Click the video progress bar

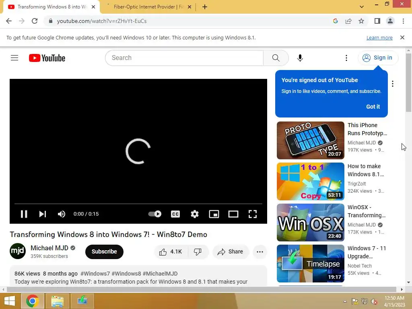click(x=138, y=204)
